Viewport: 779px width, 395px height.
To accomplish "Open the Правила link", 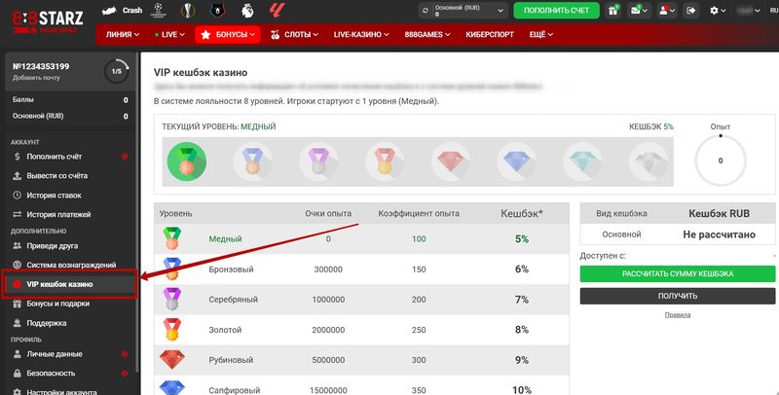I will point(678,315).
